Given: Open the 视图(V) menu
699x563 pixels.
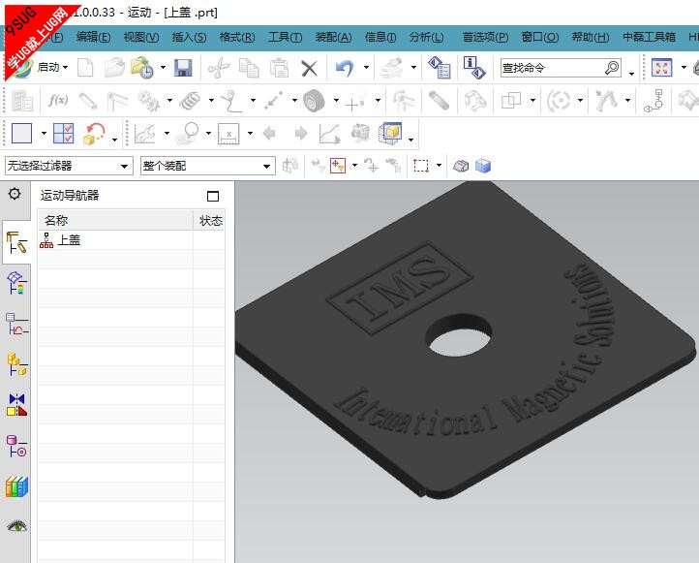Looking at the screenshot, I should point(141,37).
